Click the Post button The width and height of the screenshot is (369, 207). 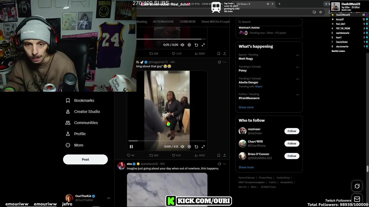(85, 160)
